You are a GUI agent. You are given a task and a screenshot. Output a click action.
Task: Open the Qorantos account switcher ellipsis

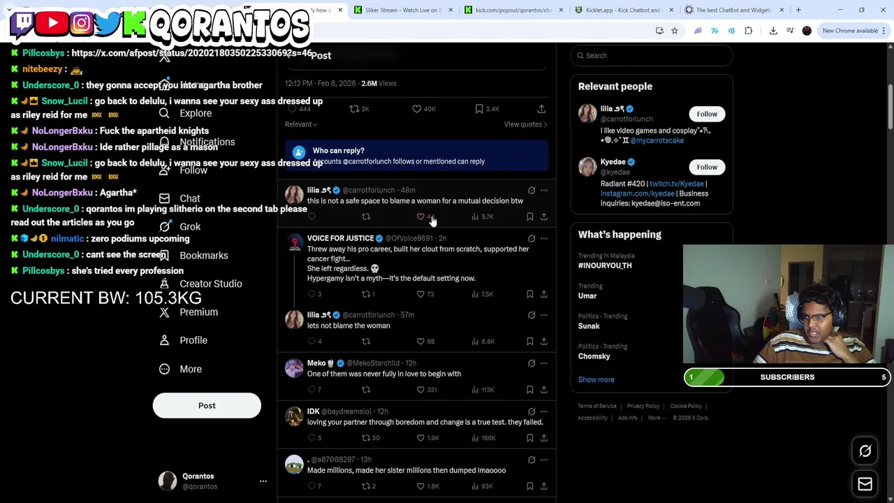pos(263,481)
